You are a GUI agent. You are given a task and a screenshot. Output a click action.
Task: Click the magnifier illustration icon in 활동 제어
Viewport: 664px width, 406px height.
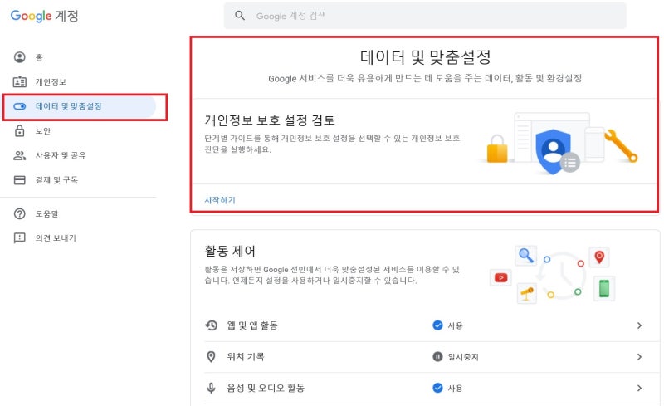coord(526,256)
